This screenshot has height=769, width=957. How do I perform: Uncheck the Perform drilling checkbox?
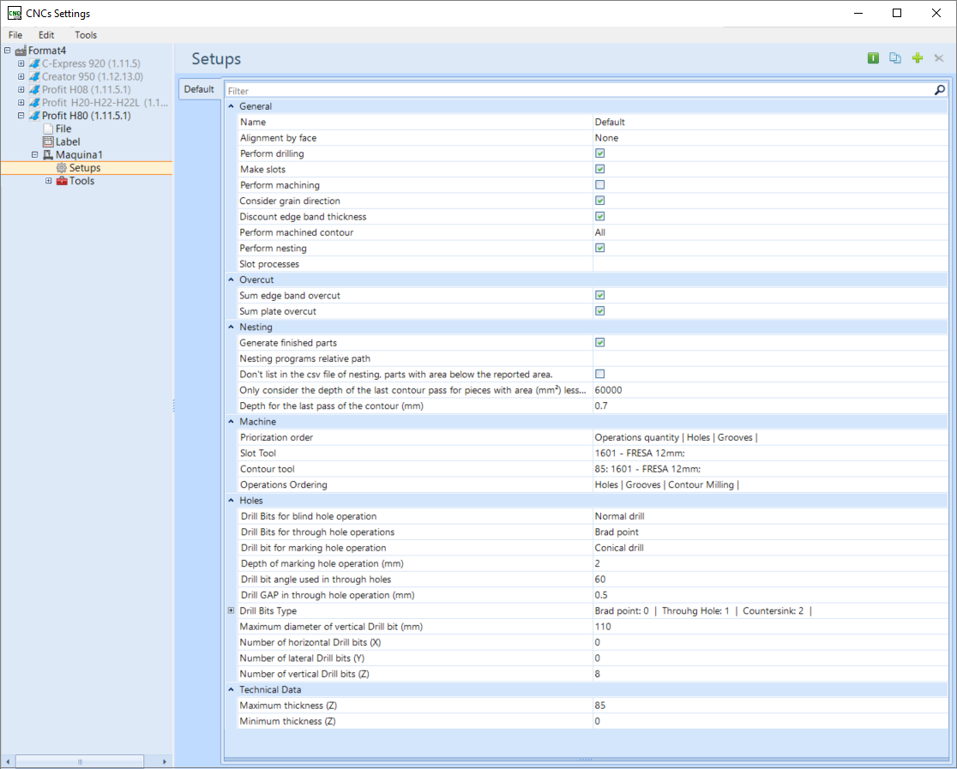[600, 153]
